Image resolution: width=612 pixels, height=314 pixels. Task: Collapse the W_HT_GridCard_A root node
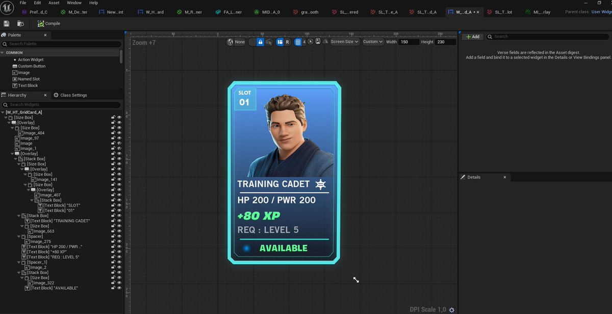pos(4,112)
